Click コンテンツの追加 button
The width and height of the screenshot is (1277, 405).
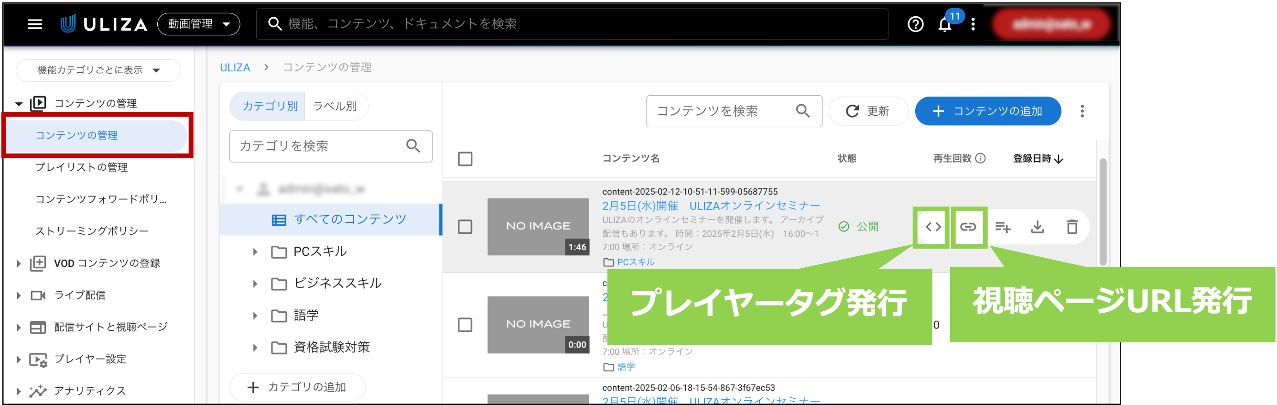click(987, 111)
